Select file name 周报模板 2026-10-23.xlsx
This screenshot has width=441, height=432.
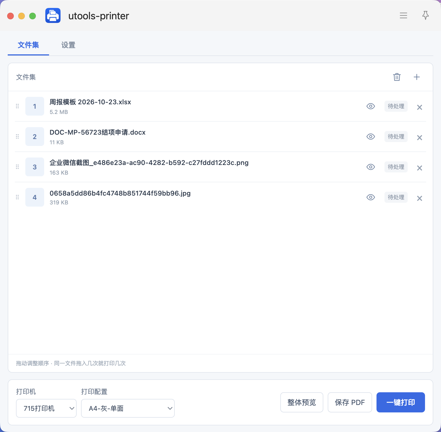(90, 102)
